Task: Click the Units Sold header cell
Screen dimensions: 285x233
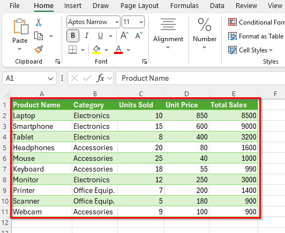Action: (x=141, y=105)
